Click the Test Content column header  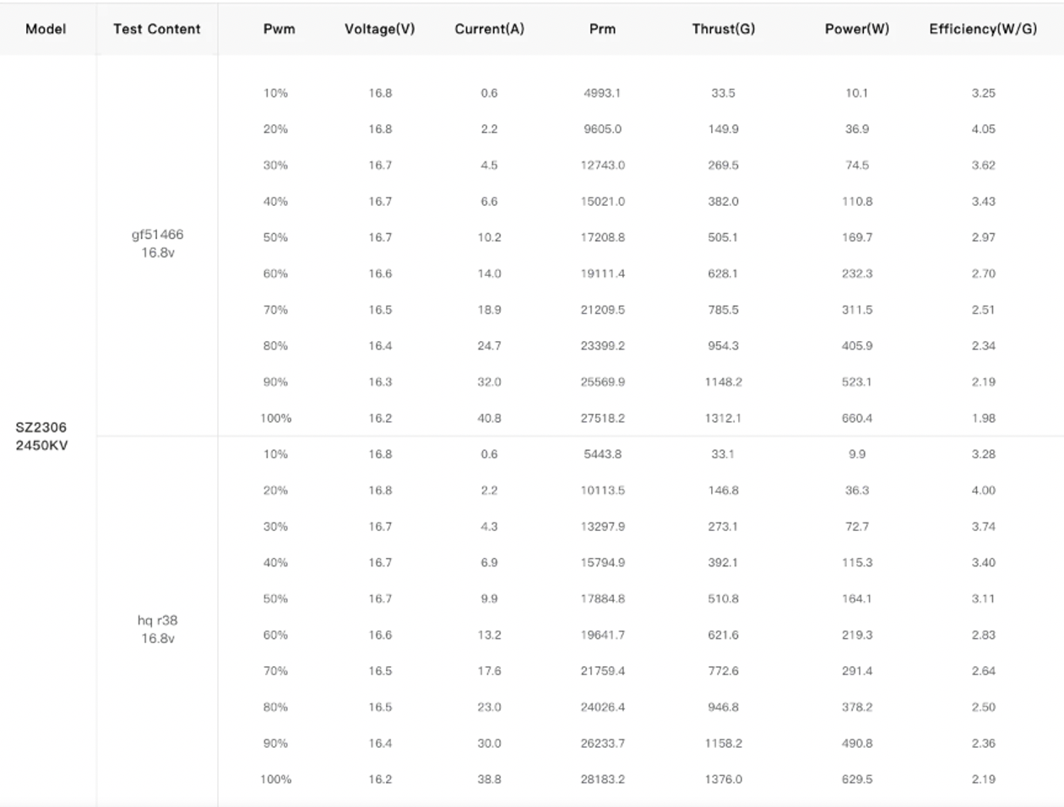point(157,29)
